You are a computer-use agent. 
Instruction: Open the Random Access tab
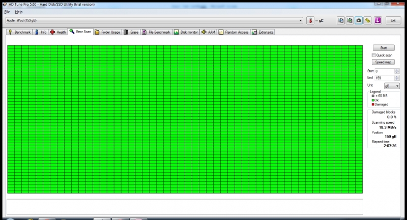coord(234,32)
